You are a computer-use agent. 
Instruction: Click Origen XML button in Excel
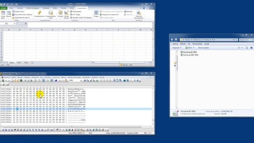click(96, 14)
